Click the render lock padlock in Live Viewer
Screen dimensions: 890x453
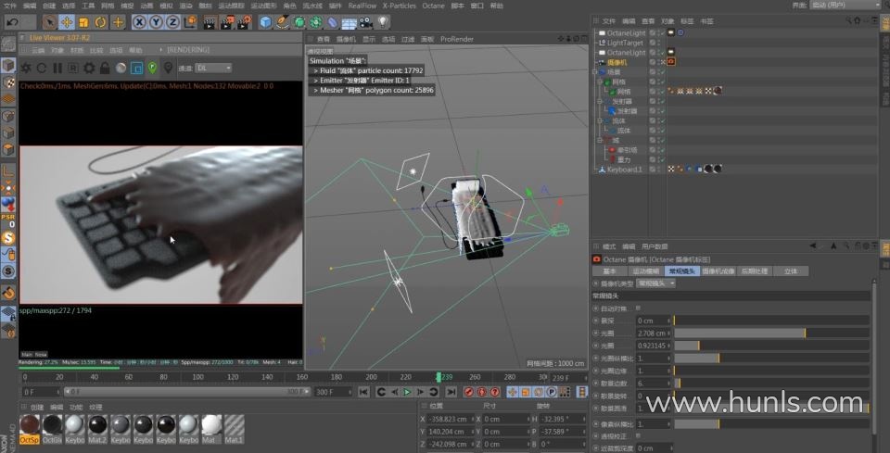104,68
